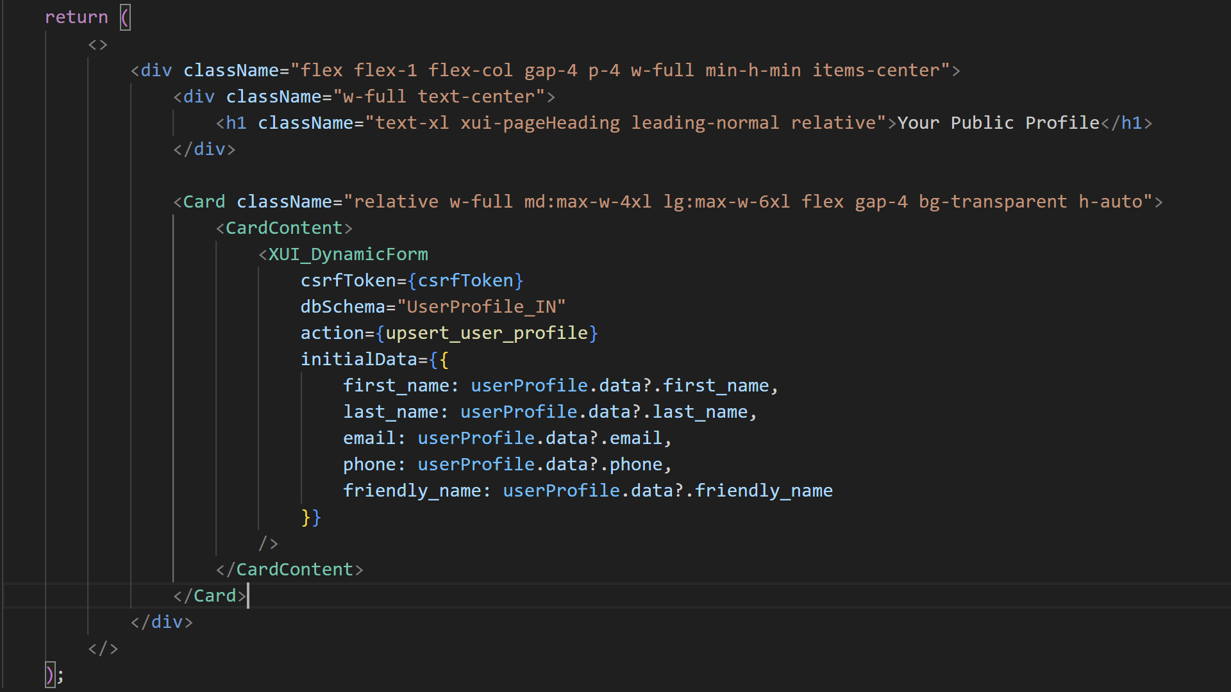Click userProfile.data?.phone expression

coord(540,465)
